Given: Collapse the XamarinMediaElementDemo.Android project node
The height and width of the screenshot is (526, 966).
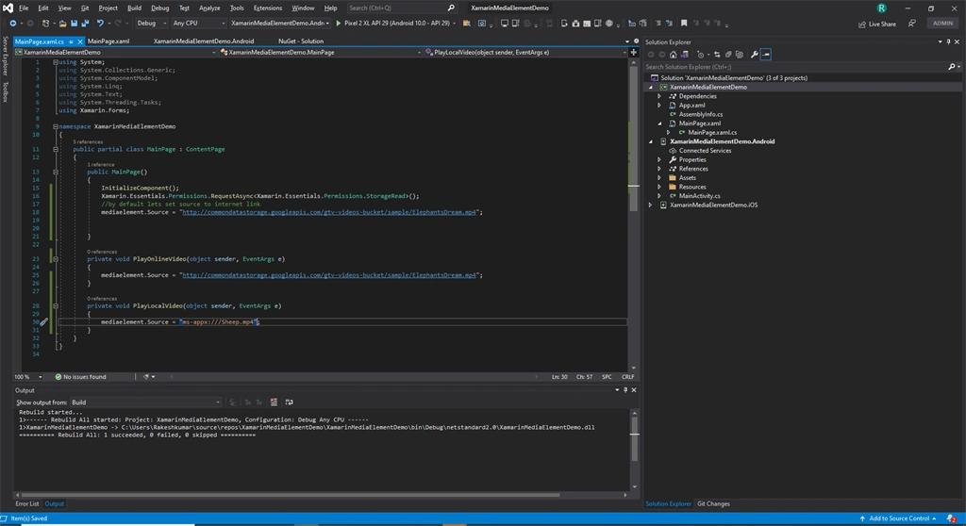Looking at the screenshot, I should point(651,141).
